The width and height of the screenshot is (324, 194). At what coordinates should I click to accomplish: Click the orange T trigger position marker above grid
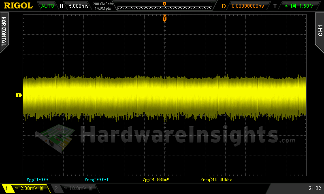click(164, 18)
